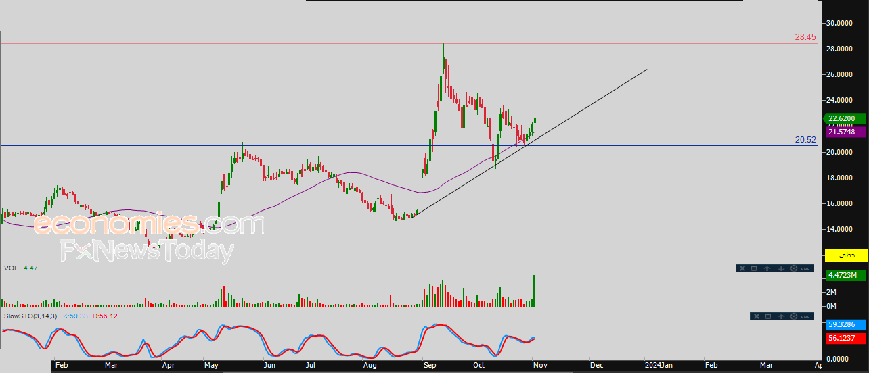
Task: Open more options for SlowSTO panel
Action: click(805, 316)
